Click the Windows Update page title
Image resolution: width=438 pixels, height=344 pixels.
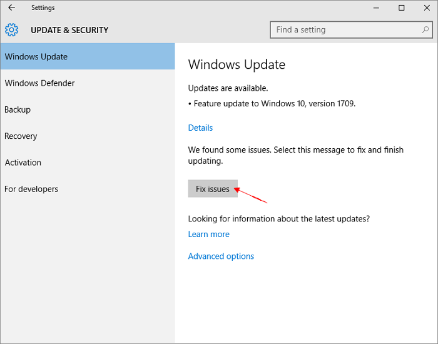point(237,64)
